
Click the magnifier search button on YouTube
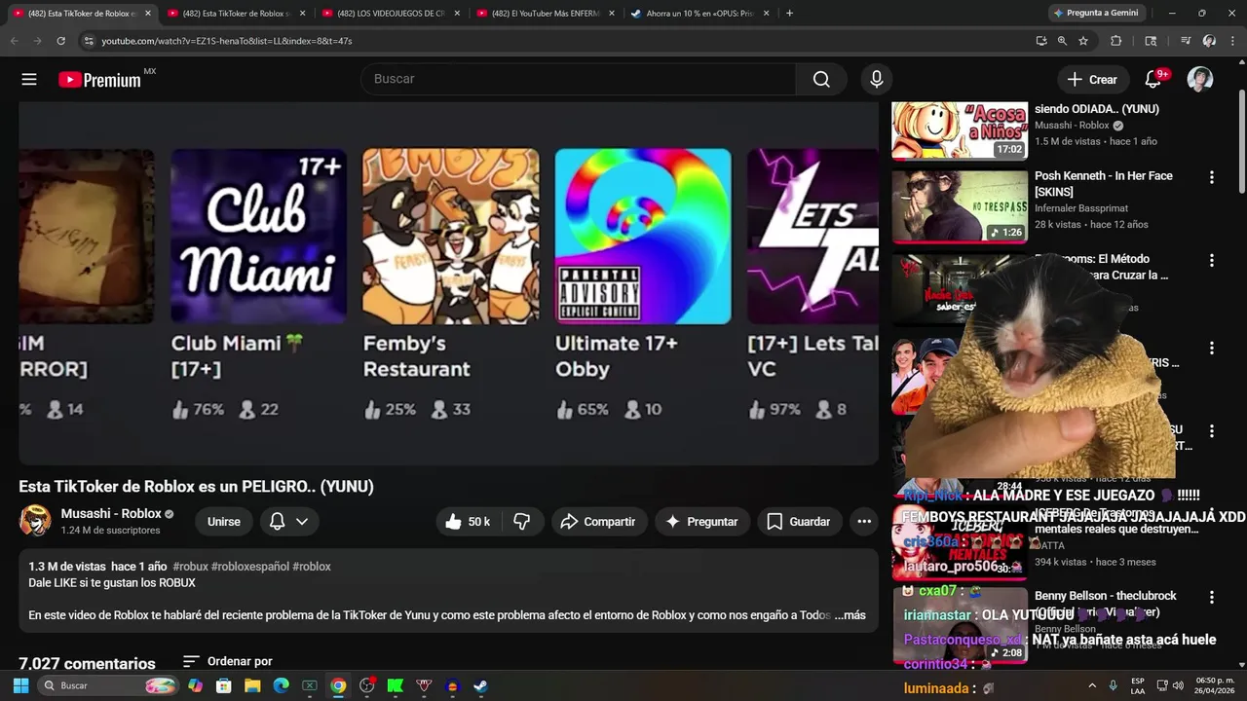point(821,79)
